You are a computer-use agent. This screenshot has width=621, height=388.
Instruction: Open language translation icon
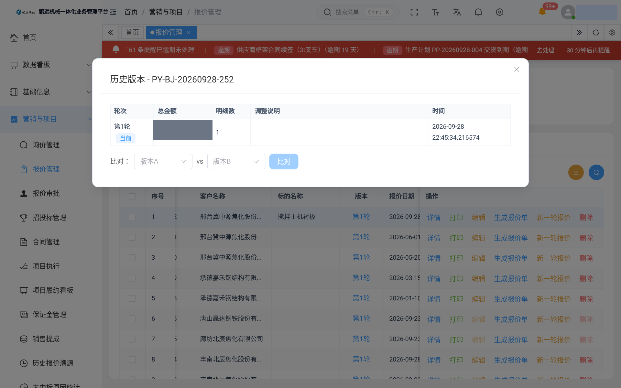457,12
